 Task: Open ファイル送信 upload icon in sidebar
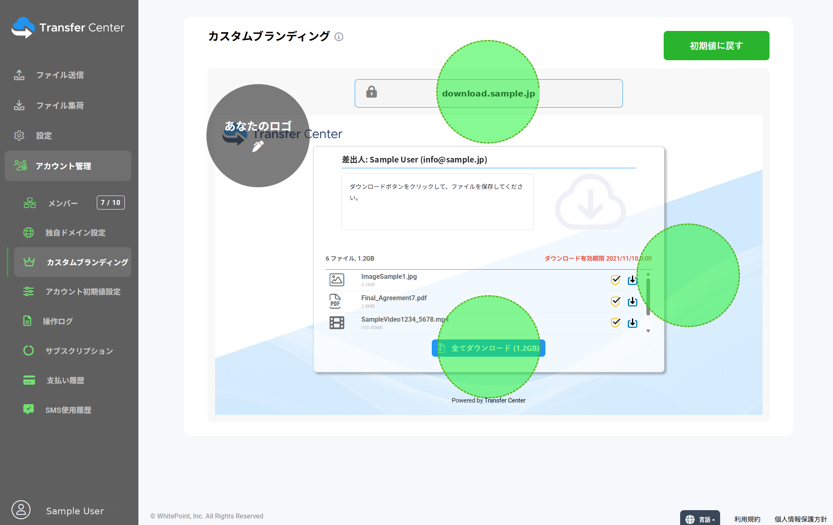coord(19,75)
